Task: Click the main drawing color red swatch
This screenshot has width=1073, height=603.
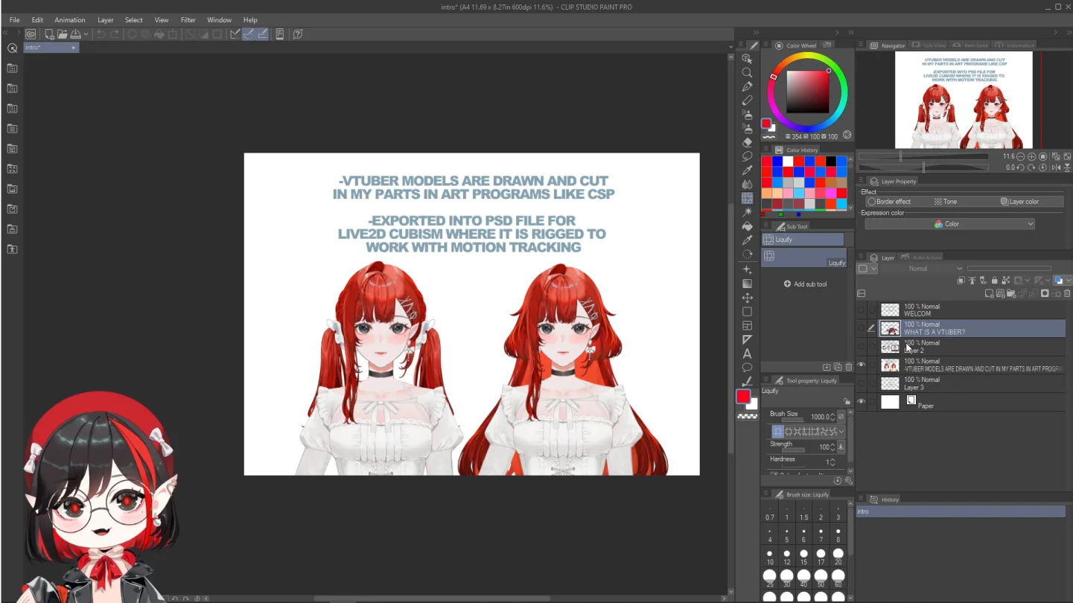Action: tap(743, 397)
